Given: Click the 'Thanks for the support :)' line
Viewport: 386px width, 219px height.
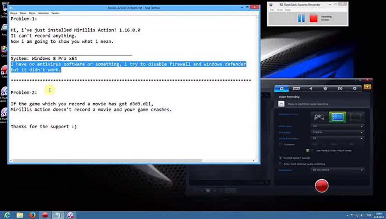Looking at the screenshot, I should click(44, 127).
